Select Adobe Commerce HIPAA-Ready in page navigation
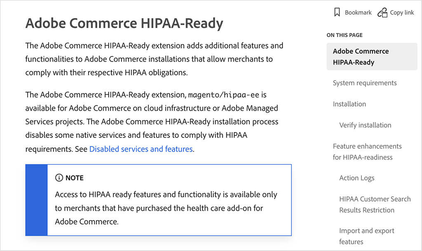The height and width of the screenshot is (251, 422). coord(372,56)
